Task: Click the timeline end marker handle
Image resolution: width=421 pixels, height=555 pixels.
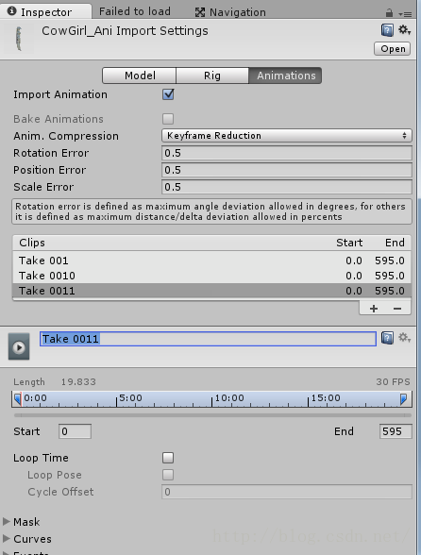Action: click(403, 399)
